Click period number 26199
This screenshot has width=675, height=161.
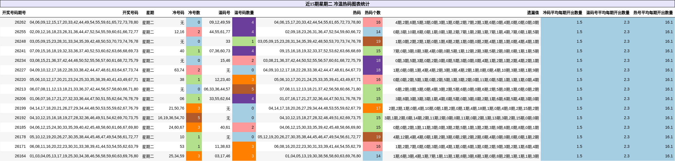coord(20,108)
